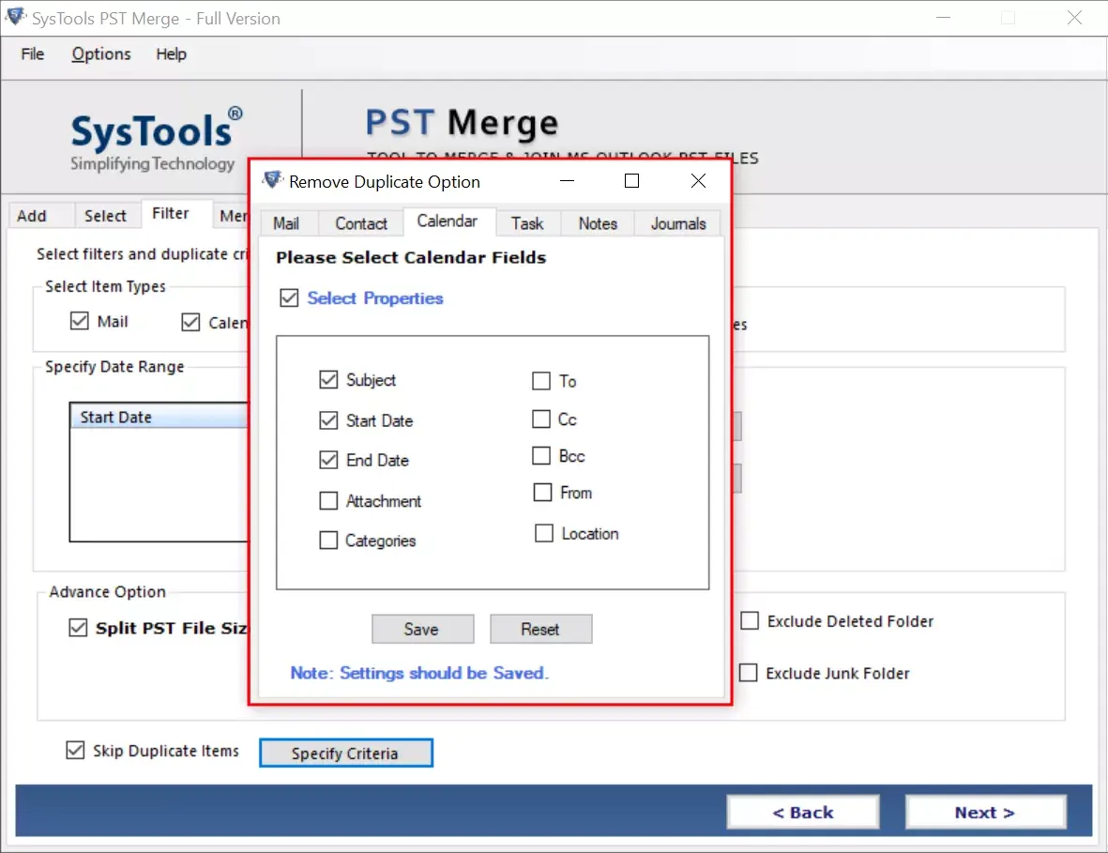This screenshot has width=1108, height=853.
Task: Open the Notes tab in duplicate dialog
Action: click(x=598, y=223)
